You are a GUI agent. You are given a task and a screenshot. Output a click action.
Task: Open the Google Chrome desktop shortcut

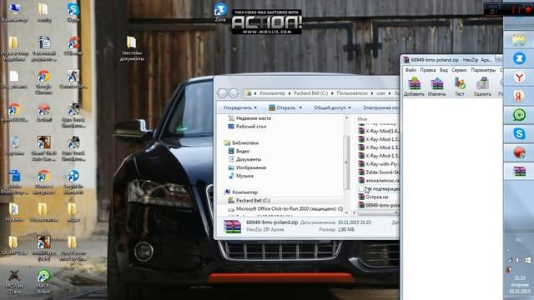tap(44, 82)
